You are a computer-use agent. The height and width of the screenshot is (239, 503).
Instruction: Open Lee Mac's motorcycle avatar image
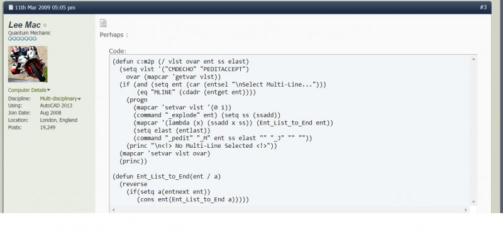coord(28,64)
